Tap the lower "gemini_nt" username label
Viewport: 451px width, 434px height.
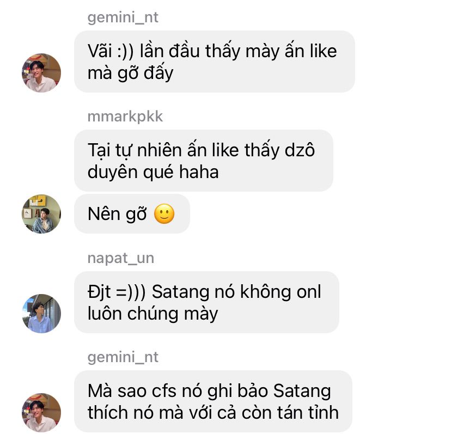tap(123, 358)
